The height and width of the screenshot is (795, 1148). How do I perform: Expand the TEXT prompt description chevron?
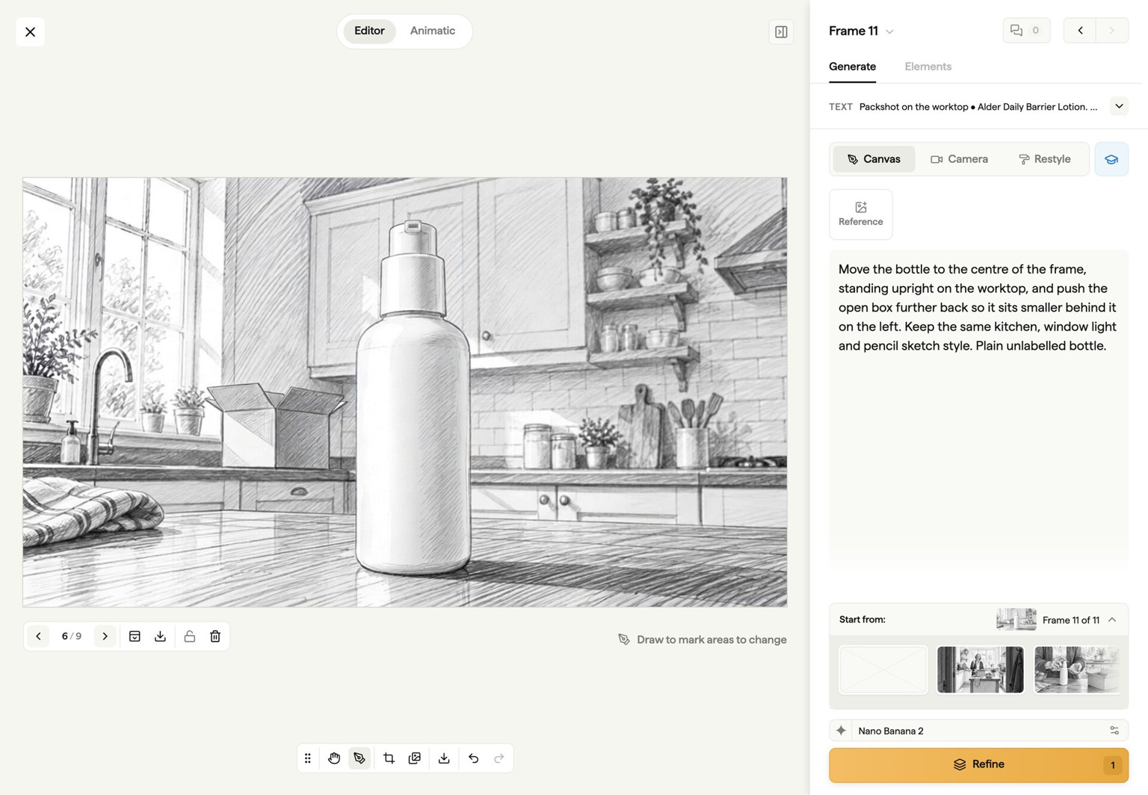[1119, 106]
